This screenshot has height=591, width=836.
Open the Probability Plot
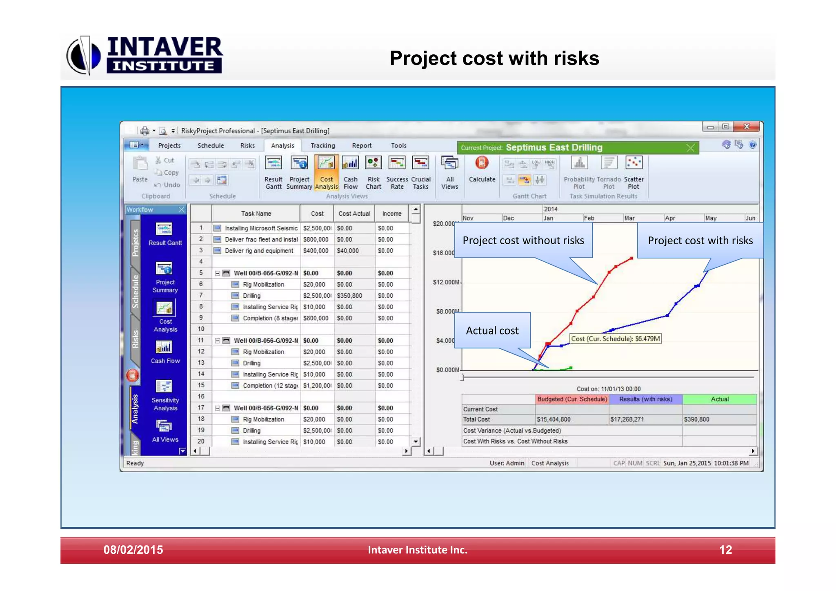pos(579,173)
